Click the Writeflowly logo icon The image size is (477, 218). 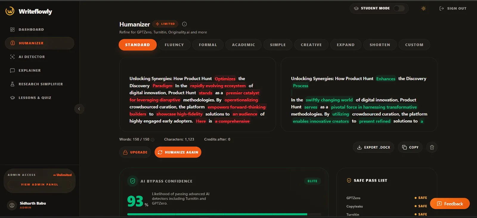[10, 11]
